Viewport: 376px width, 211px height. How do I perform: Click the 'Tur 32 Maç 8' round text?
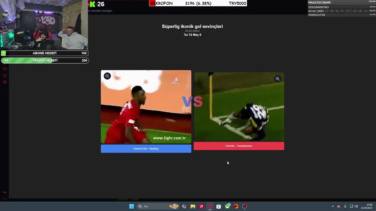click(x=192, y=35)
